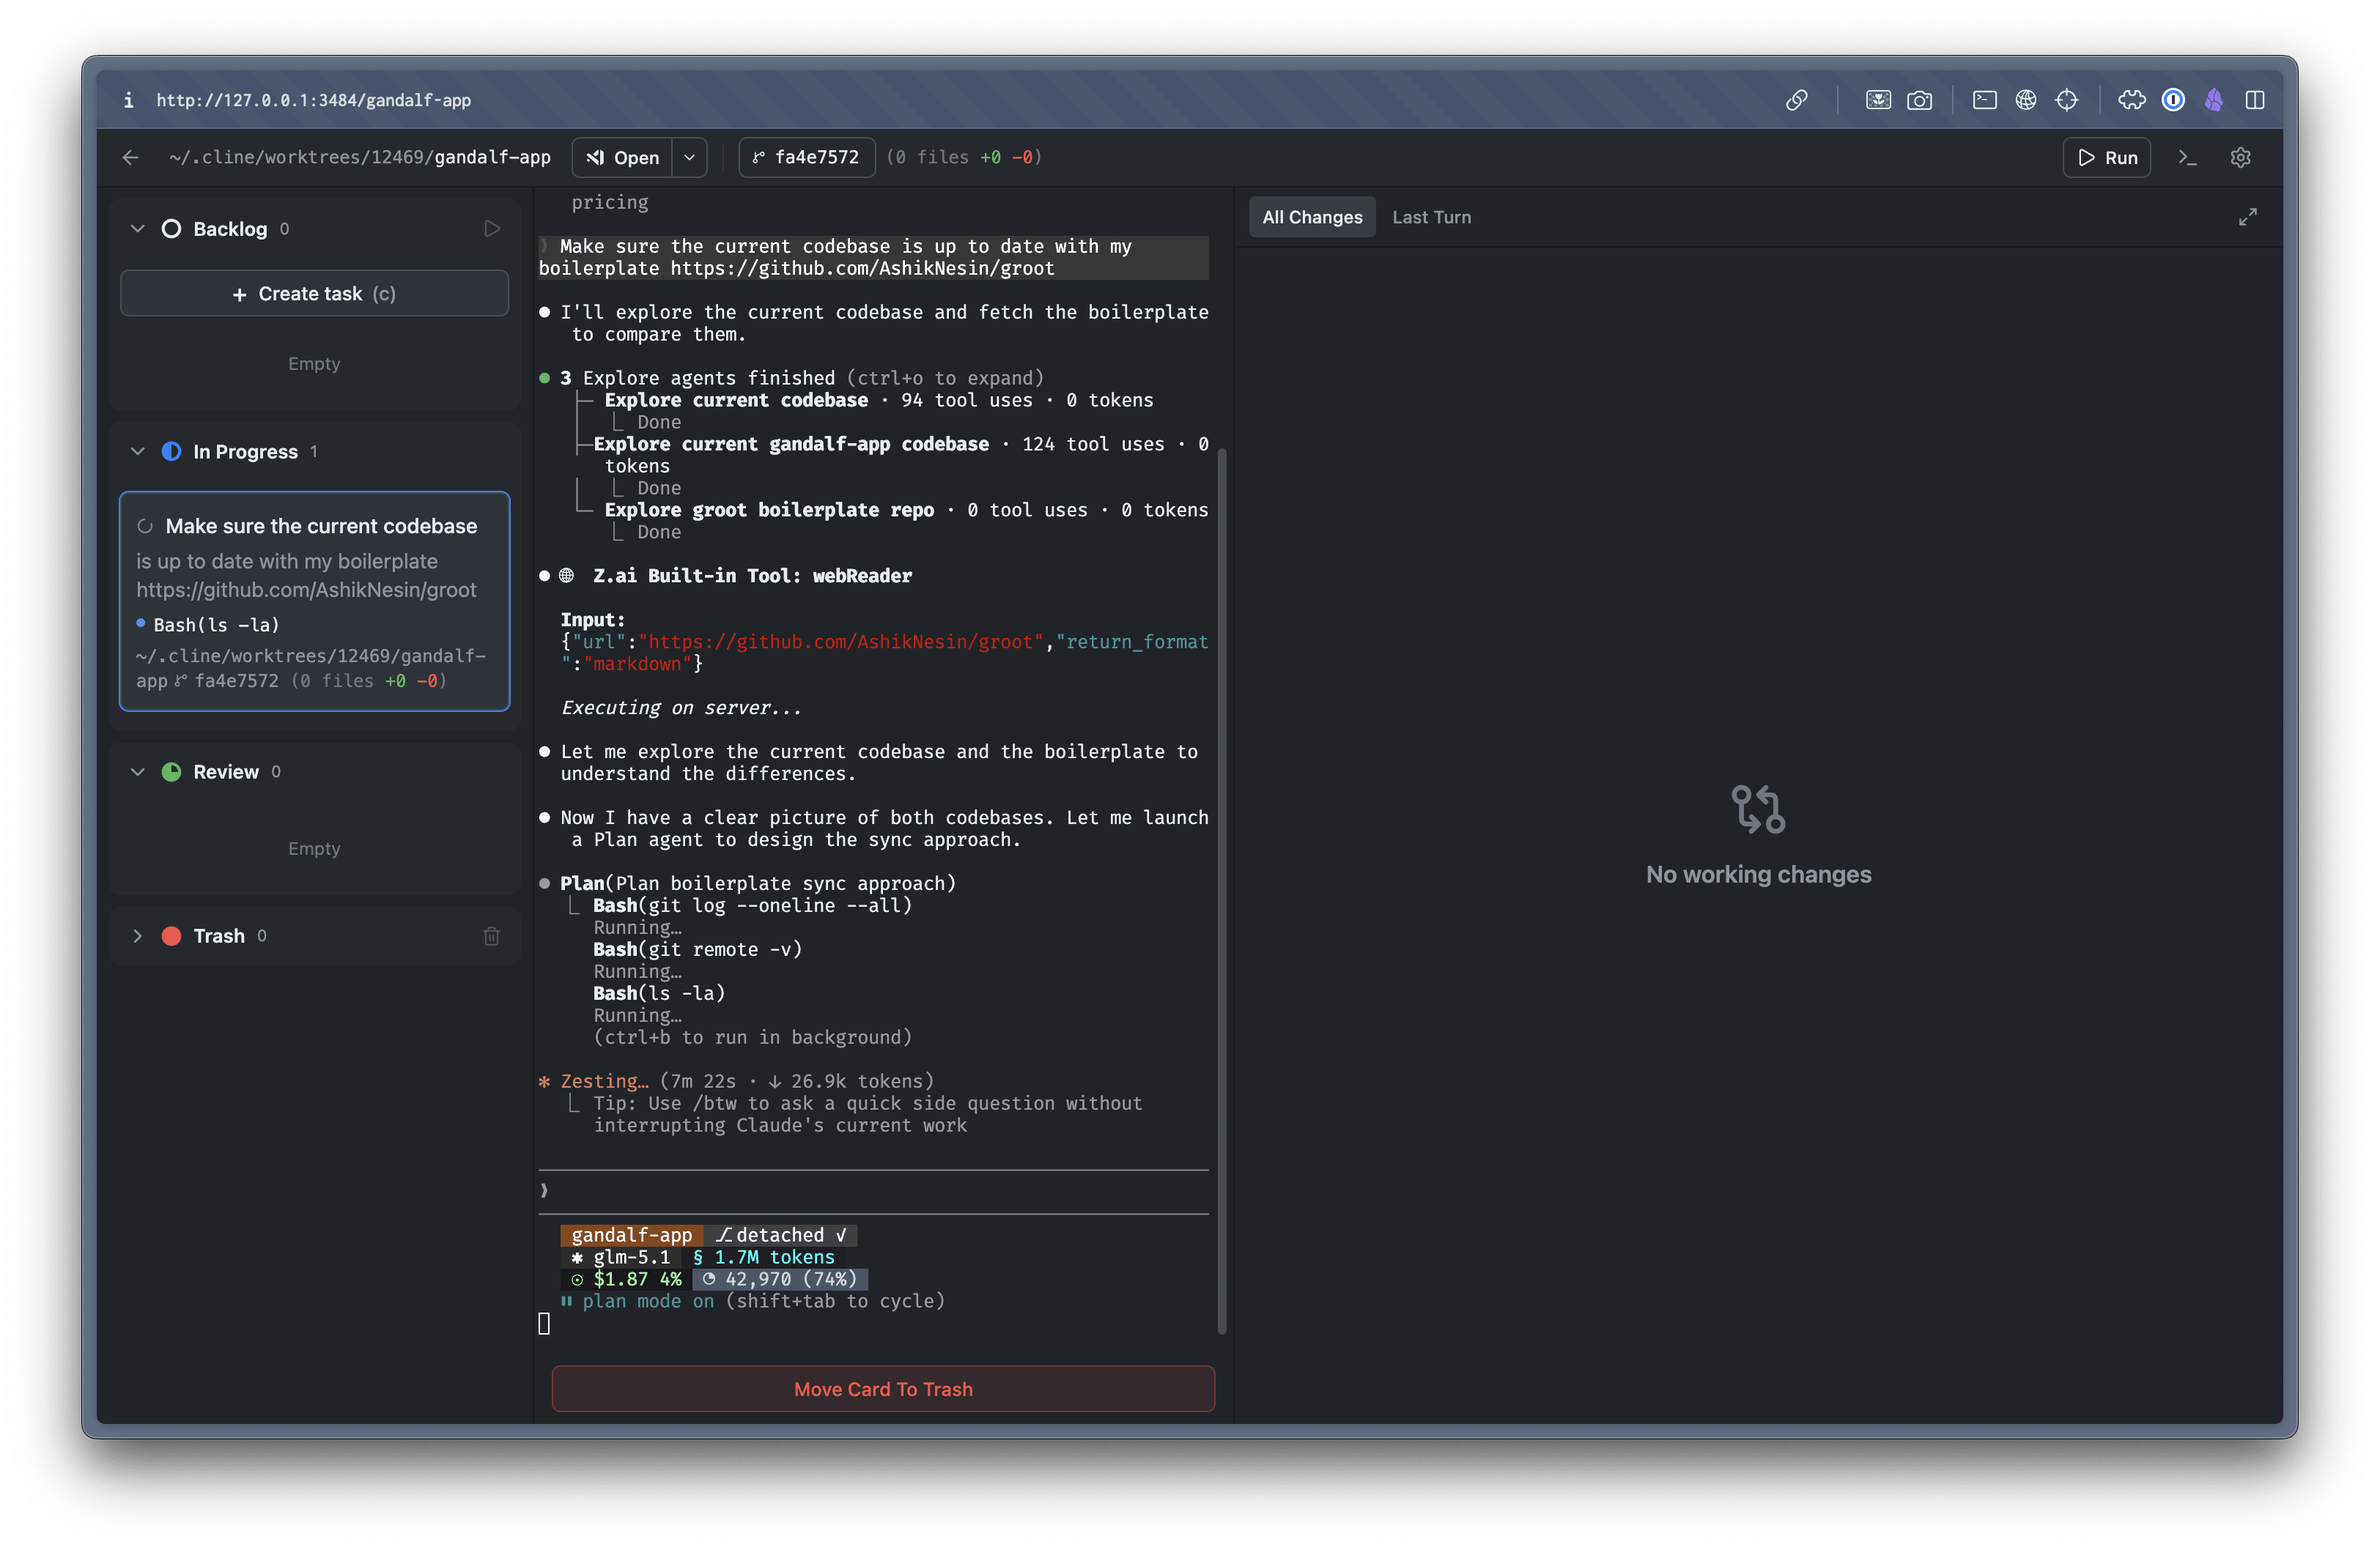
Task: Open the console panel icon in top bar
Action: pos(1984,100)
